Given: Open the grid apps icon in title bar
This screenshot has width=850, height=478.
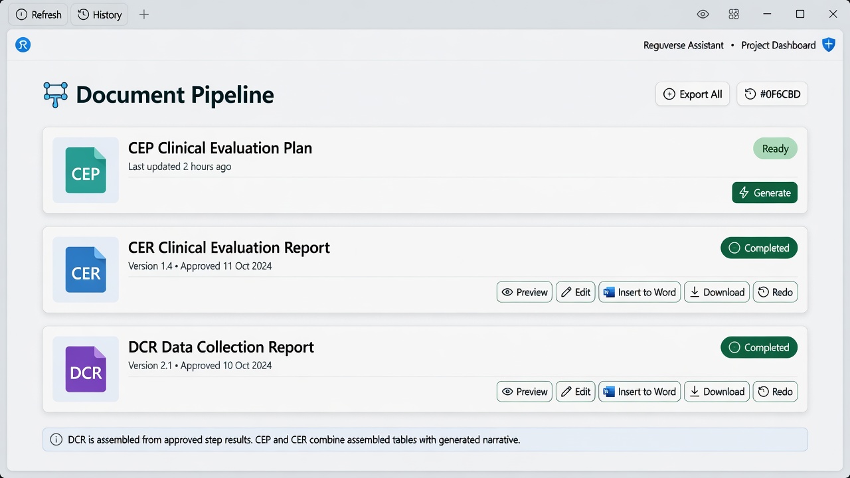Looking at the screenshot, I should pyautogui.click(x=734, y=15).
